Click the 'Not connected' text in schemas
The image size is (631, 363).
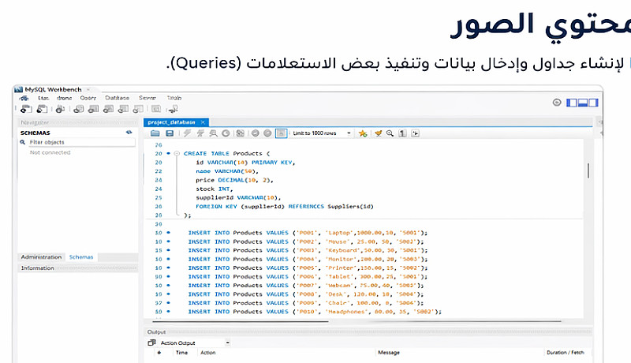[x=50, y=152]
